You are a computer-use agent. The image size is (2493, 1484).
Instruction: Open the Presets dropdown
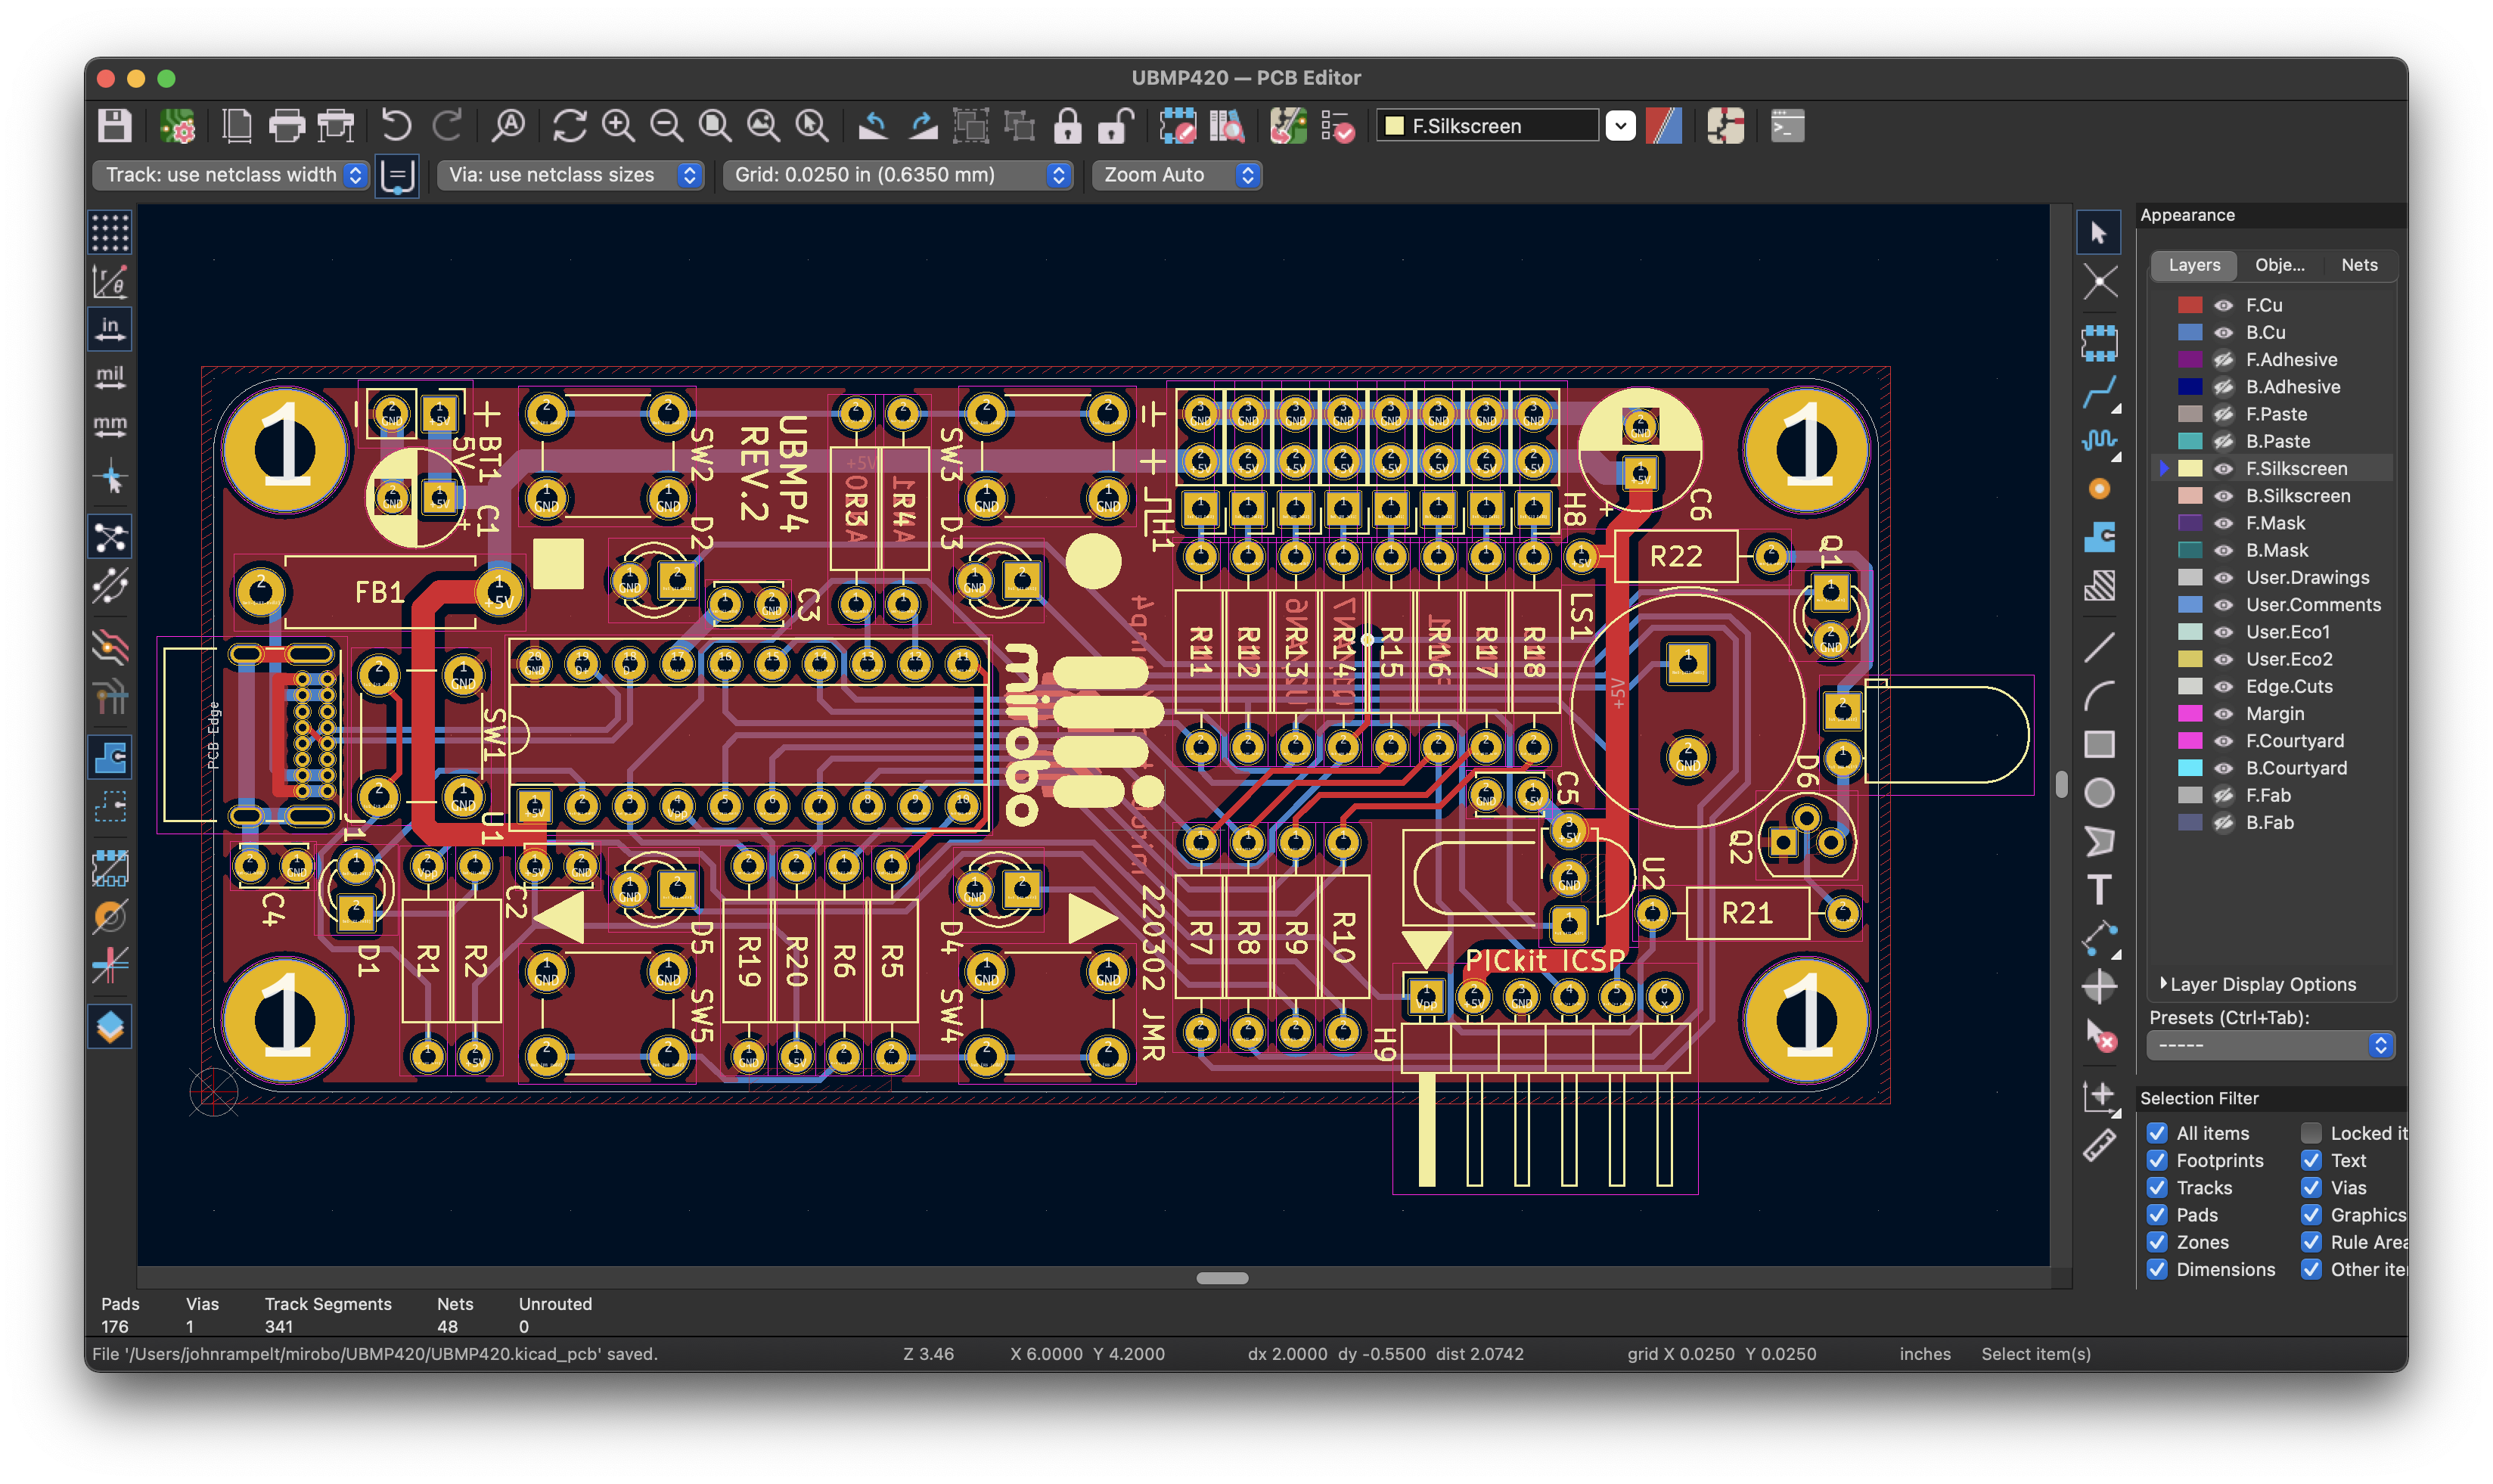[x=2270, y=1045]
